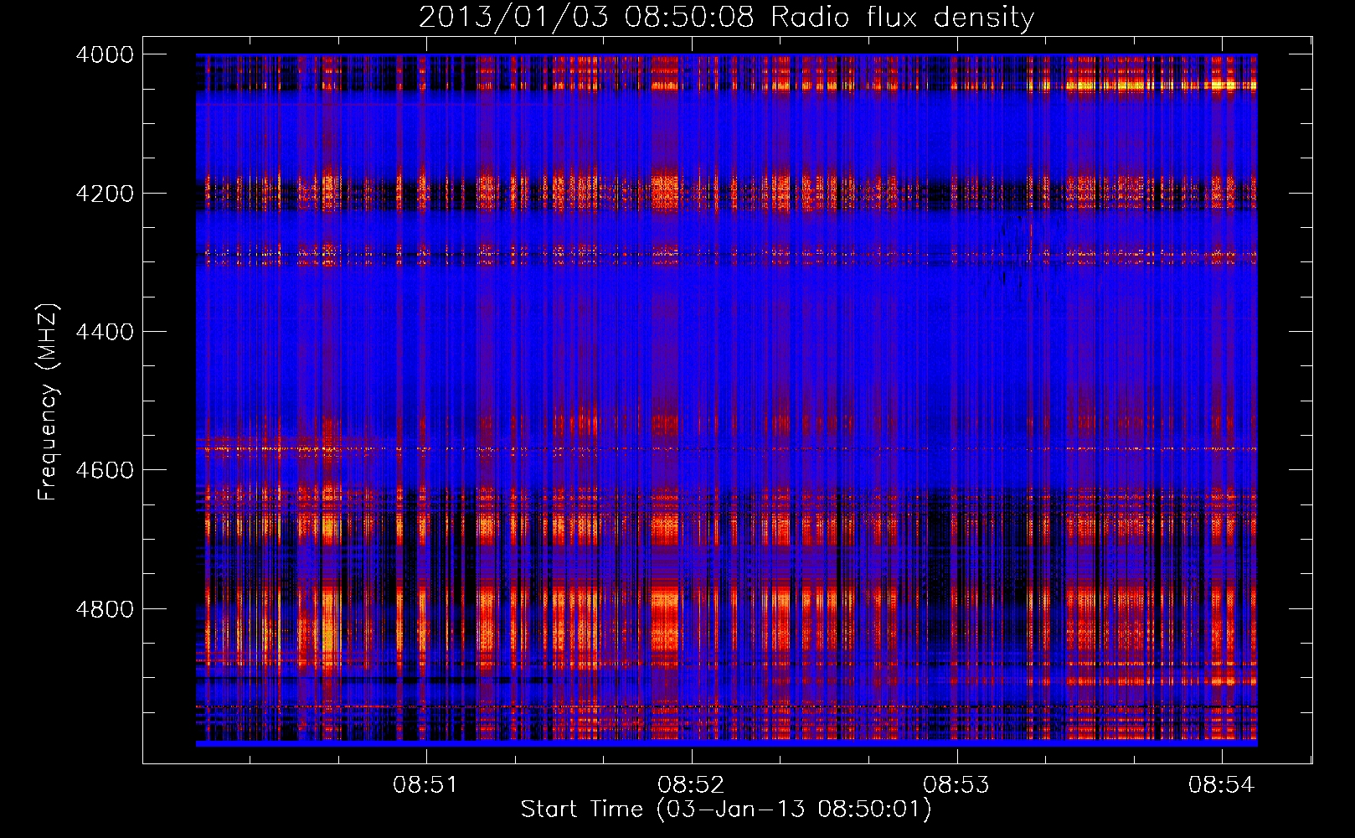Click the "Frequency (MHZ)" axis title
The height and width of the screenshot is (838, 1355).
pos(48,402)
